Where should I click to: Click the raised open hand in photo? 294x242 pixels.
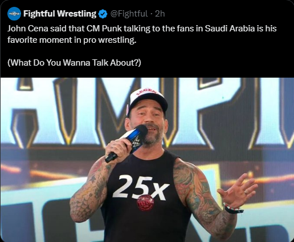click(x=238, y=190)
